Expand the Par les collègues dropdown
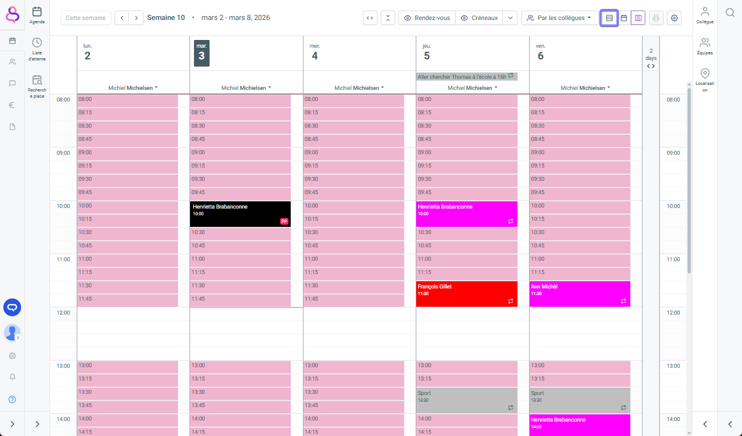Image resolution: width=742 pixels, height=436 pixels. click(560, 18)
